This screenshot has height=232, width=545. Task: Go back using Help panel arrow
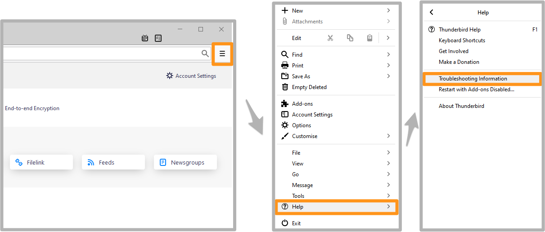(x=432, y=13)
